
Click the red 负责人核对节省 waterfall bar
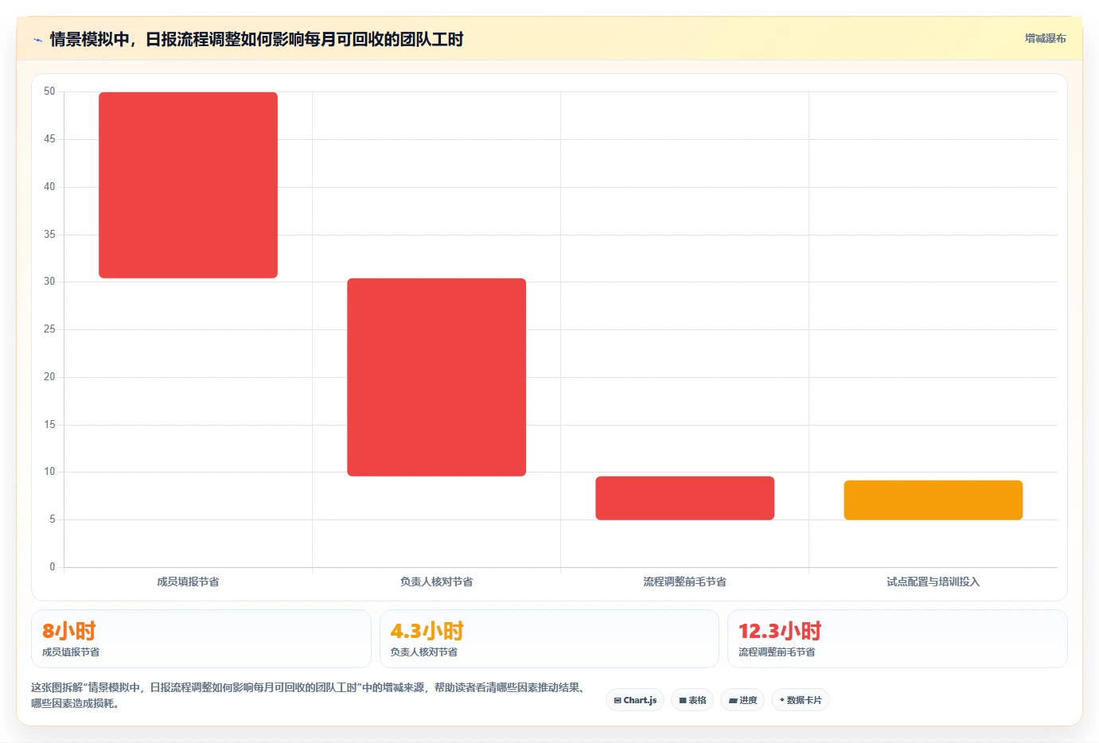pos(436,377)
